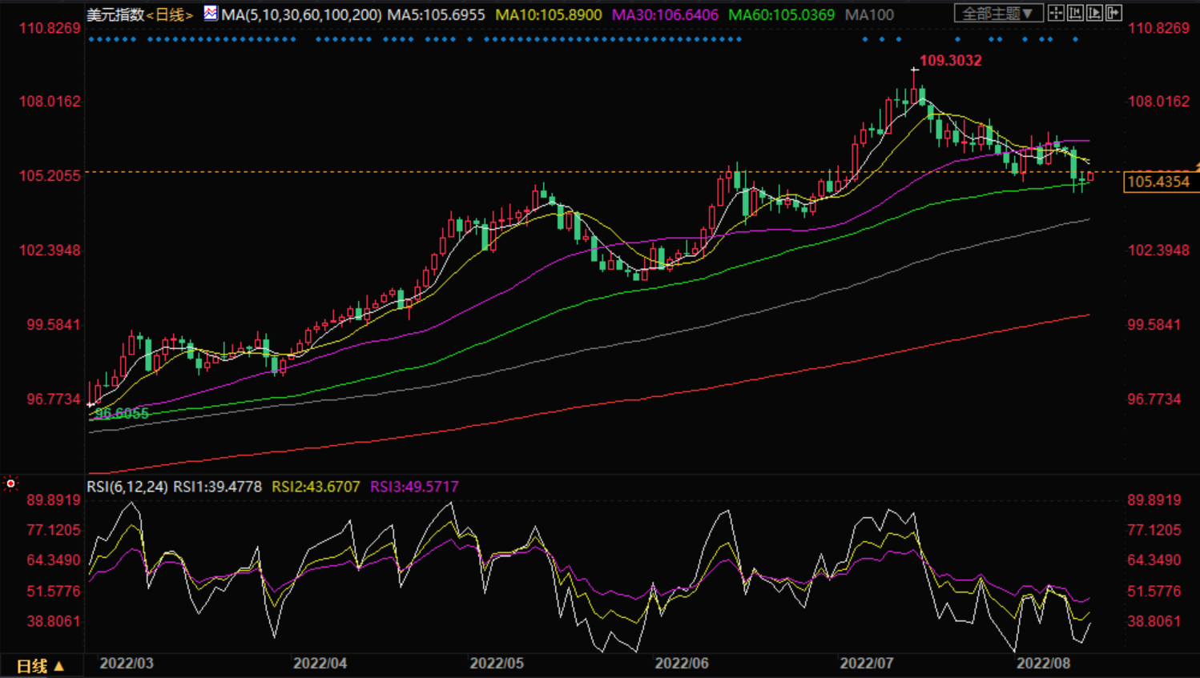Click the 105.4354 current price tag
The image size is (1200, 678).
click(x=1158, y=182)
